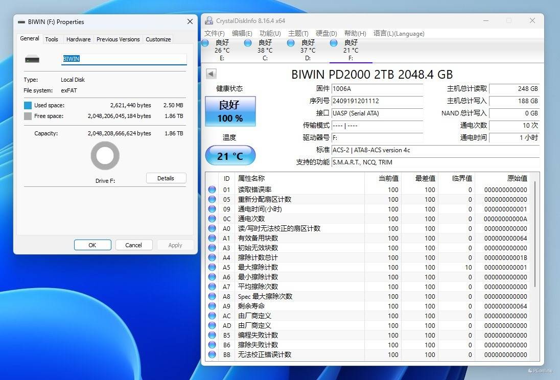
Task: Open the 主题(T) menu
Action: pyautogui.click(x=298, y=33)
